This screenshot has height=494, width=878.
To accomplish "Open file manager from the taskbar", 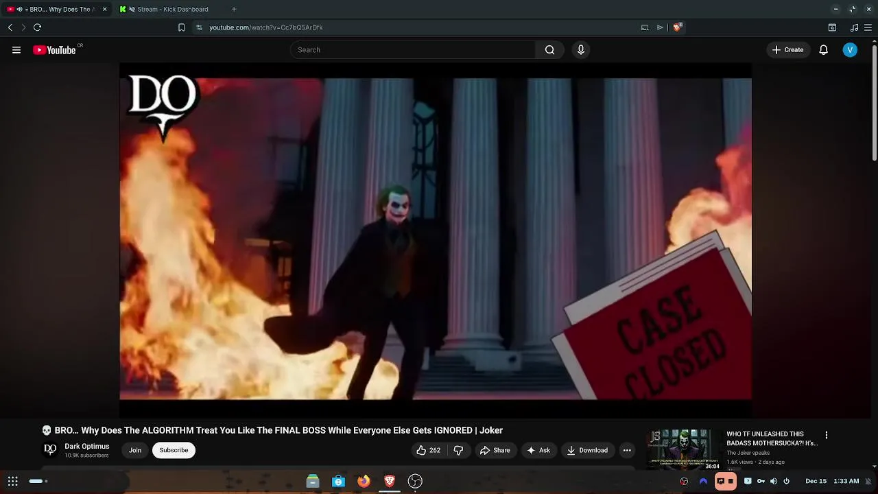I will coord(313,481).
